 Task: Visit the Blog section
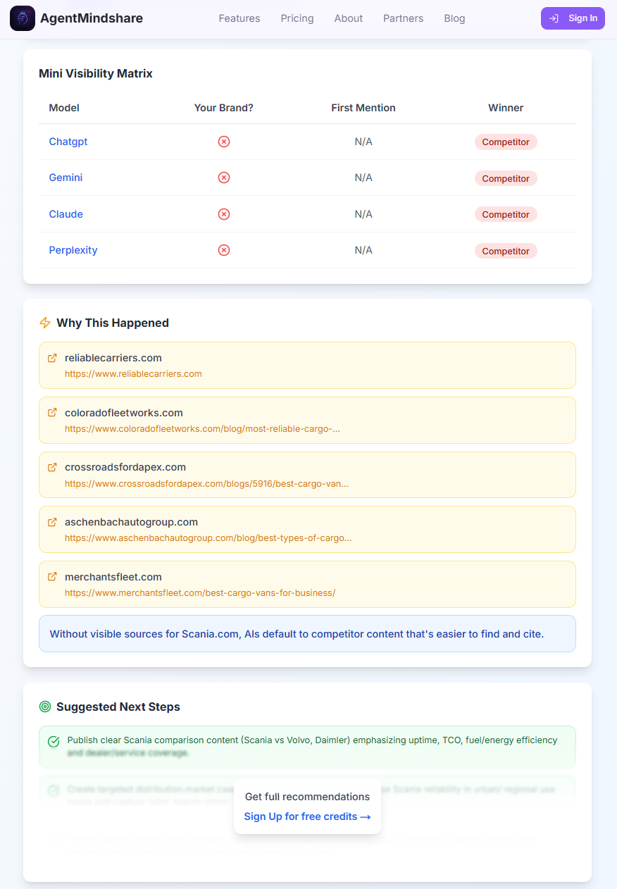point(454,18)
